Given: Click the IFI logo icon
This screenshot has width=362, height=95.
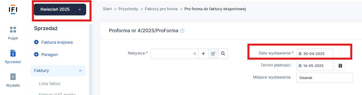Looking at the screenshot, I should (x=13, y=10).
